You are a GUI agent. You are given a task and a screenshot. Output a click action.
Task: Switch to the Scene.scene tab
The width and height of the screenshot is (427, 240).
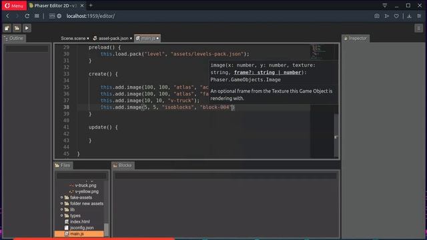coord(73,39)
